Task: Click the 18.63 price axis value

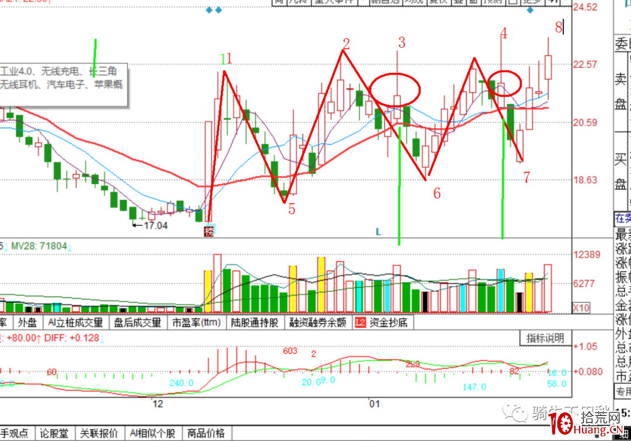Action: coord(585,180)
